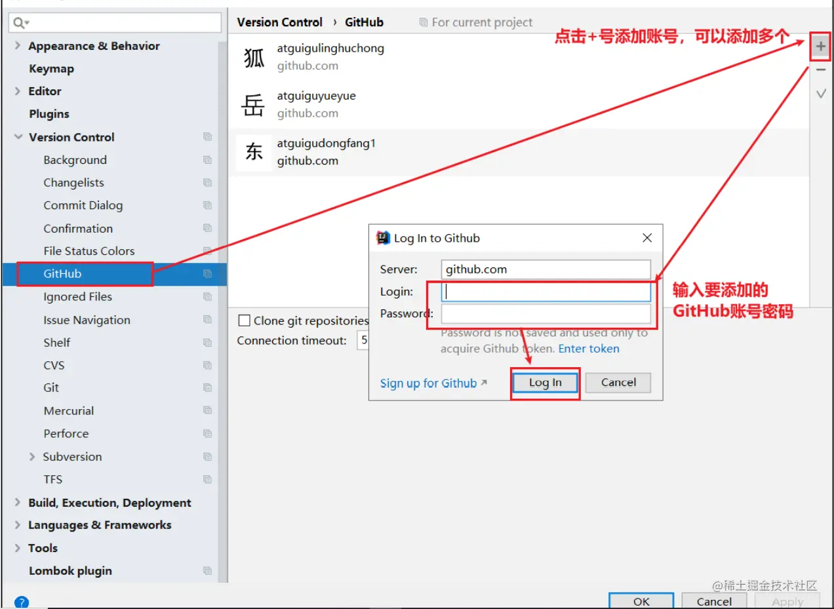
Task: Click the minus icon to remove account
Action: pyautogui.click(x=820, y=70)
